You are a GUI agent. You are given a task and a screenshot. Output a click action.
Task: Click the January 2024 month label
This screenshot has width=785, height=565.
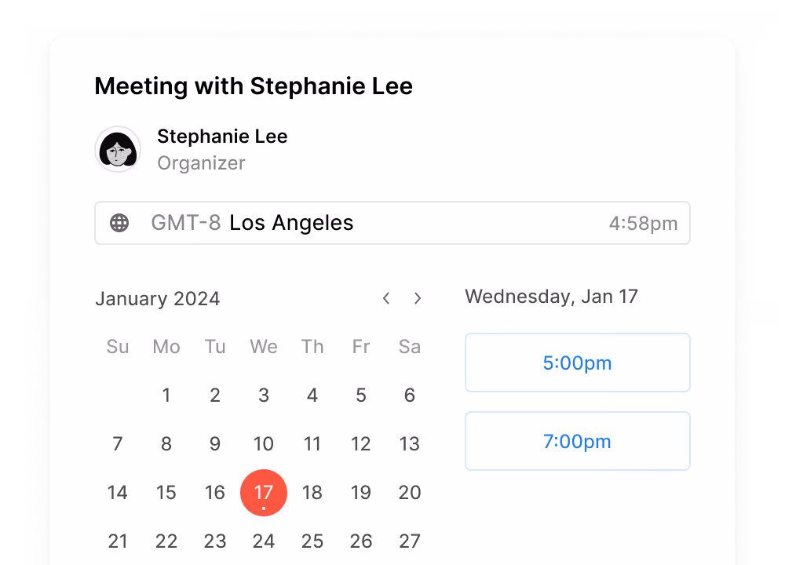(x=158, y=299)
